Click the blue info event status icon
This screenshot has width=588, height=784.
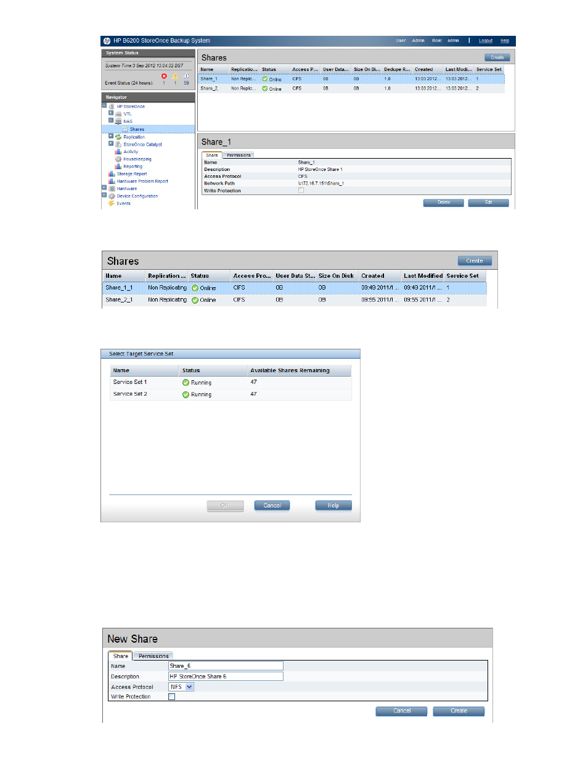pyautogui.click(x=186, y=76)
